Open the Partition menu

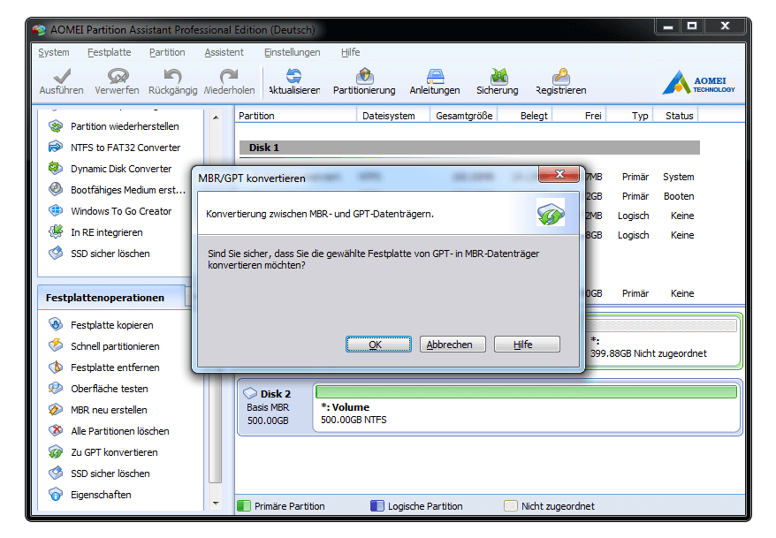click(x=167, y=52)
